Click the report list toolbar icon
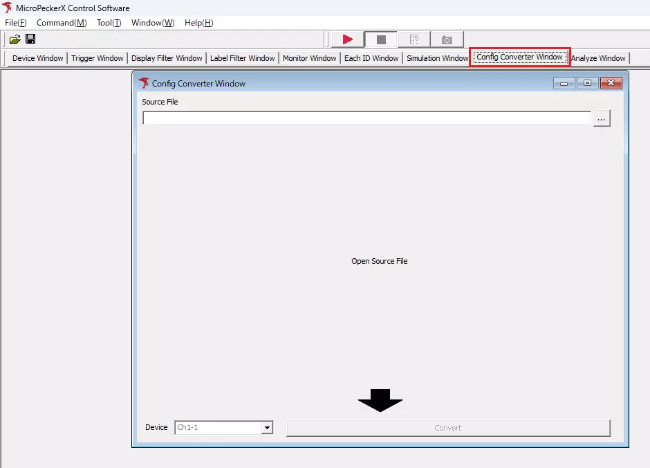Viewport: 650px width, 468px height. click(x=414, y=39)
